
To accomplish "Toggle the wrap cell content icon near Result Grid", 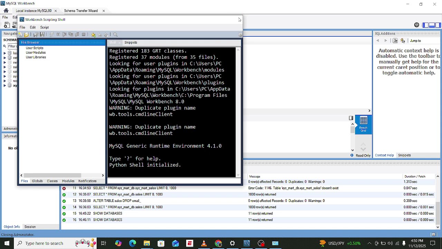I will pos(351,118).
